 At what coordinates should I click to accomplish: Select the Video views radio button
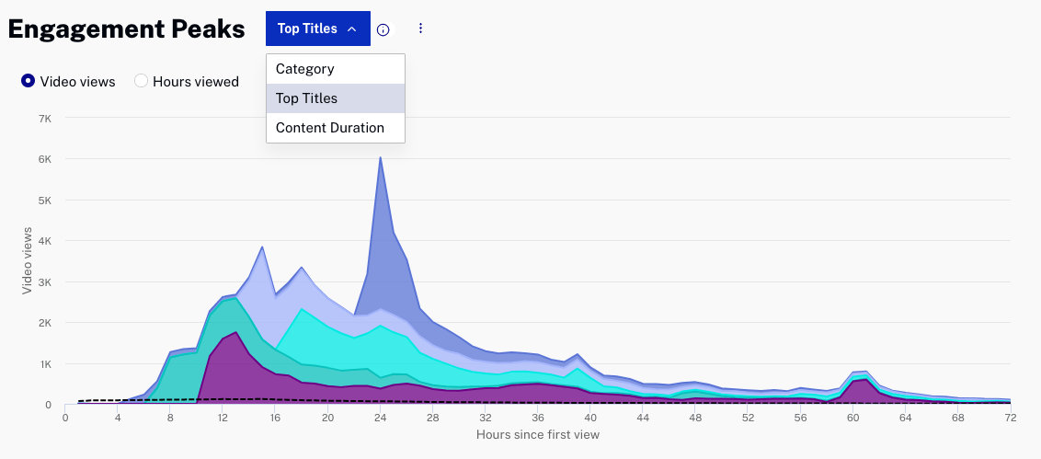29,81
